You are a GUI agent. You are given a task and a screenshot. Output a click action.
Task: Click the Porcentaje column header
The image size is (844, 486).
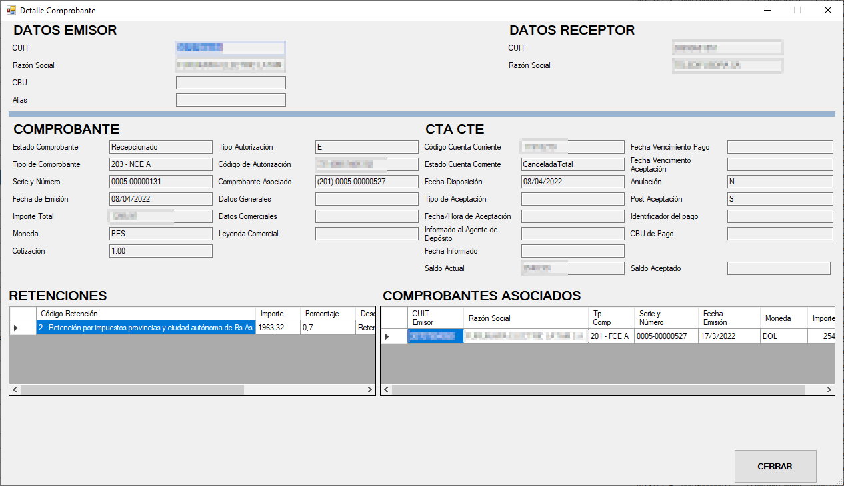pos(327,314)
